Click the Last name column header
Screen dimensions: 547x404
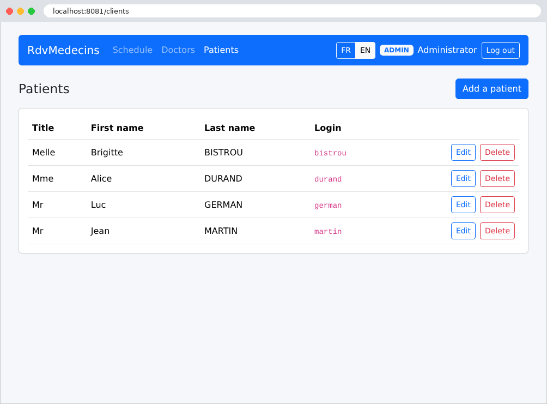click(229, 128)
